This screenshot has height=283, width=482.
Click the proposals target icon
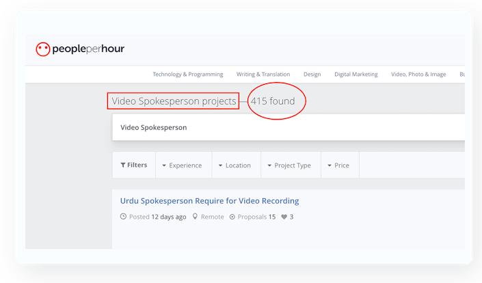[232, 217]
